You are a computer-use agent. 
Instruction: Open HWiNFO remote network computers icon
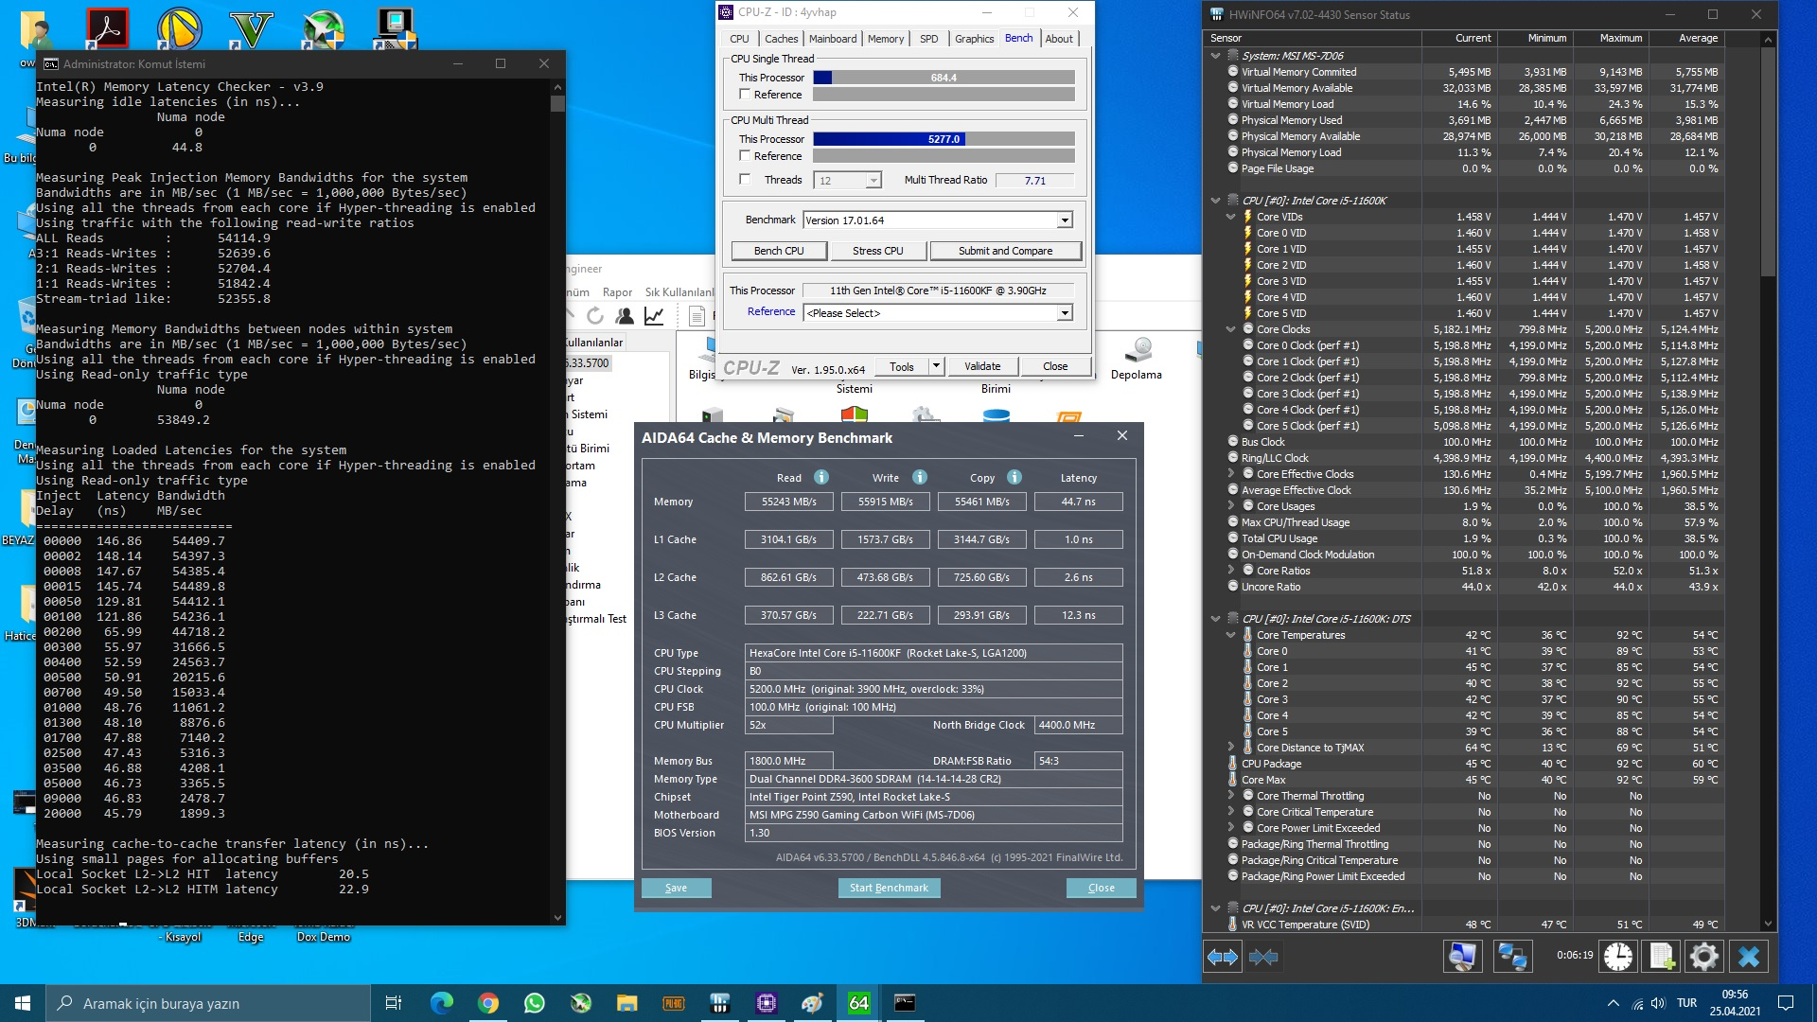tap(1512, 957)
